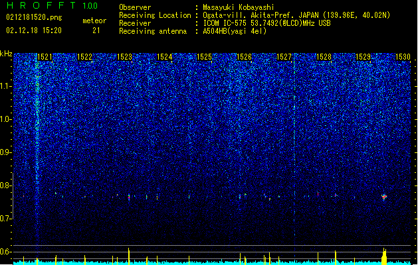Image resolution: width=418 pixels, height=265 pixels.
Task: Click the 1528 time marker
Action: 324,57
